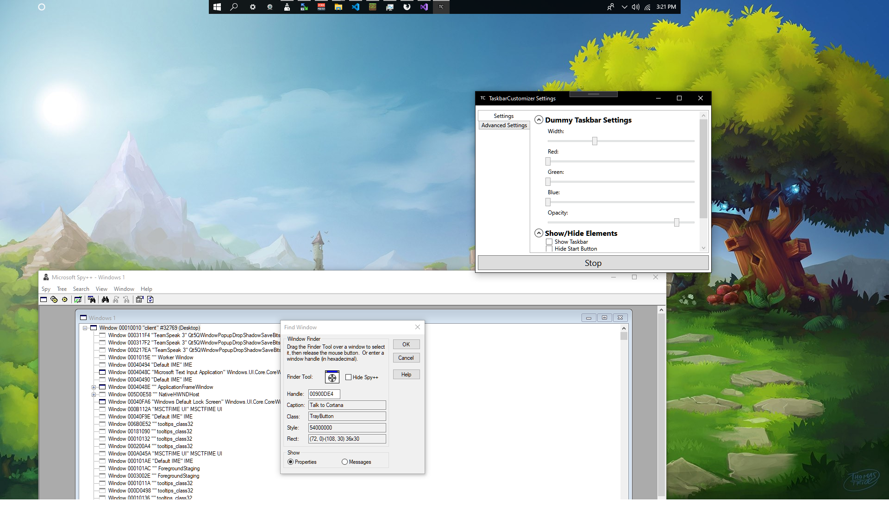
Task: Check the Hide Spy++ option
Action: pos(349,377)
